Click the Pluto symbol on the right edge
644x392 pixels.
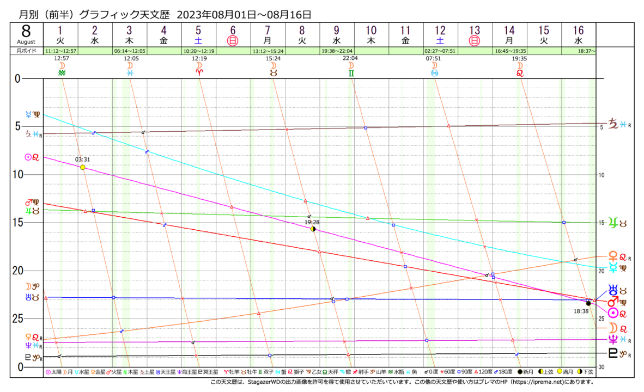(x=613, y=353)
